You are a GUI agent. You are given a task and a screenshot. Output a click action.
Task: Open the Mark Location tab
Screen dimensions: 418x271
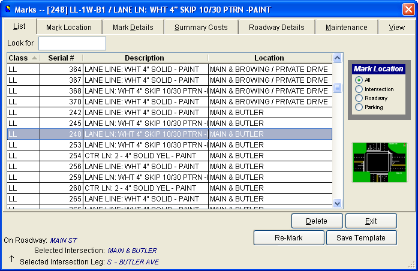click(x=69, y=28)
